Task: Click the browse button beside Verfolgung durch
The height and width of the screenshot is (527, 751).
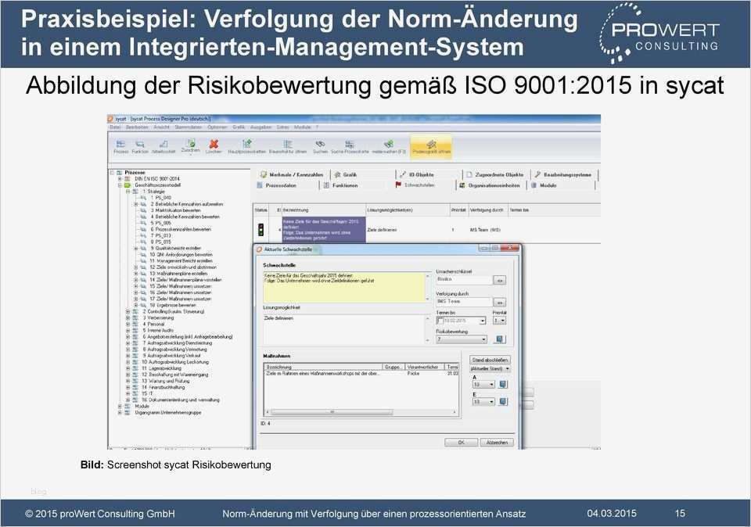Action: (x=500, y=303)
